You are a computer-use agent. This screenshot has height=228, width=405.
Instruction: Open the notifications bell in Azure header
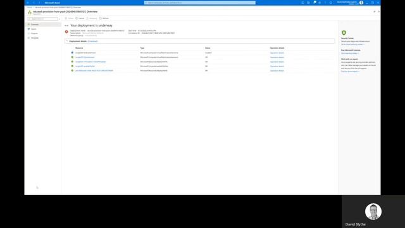point(314,3)
